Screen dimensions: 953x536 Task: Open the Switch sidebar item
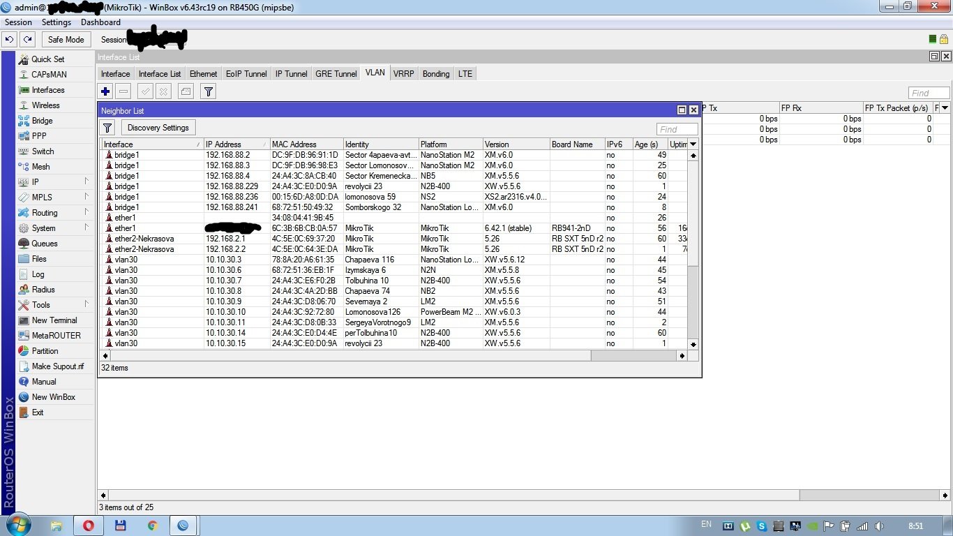43,151
